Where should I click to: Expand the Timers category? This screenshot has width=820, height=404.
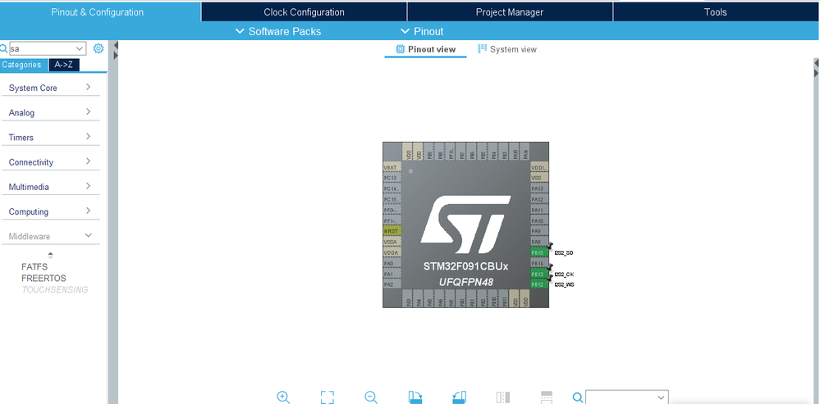(50, 138)
